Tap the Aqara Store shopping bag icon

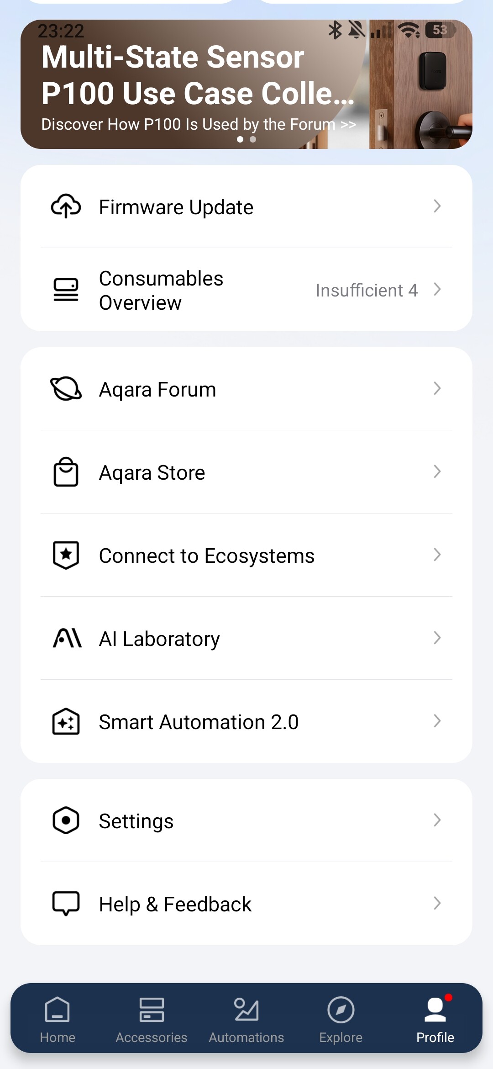66,472
